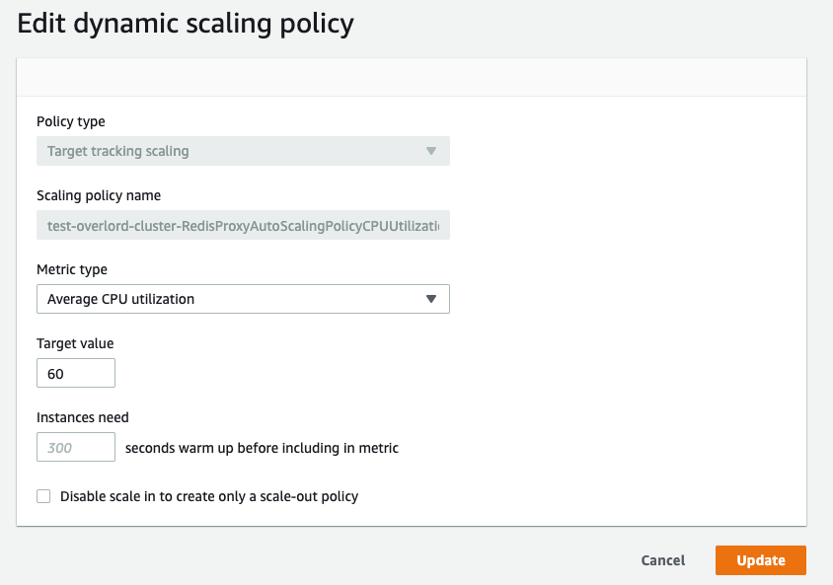Click the 'seconds warm up before including' text

[x=262, y=448]
